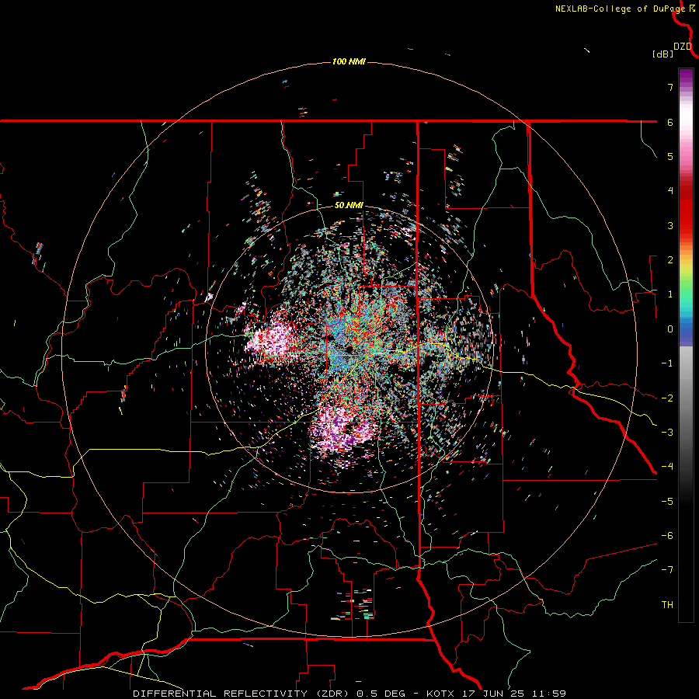699x699 pixels.
Task: Click the 4 value on the color scale
Action: (670, 191)
